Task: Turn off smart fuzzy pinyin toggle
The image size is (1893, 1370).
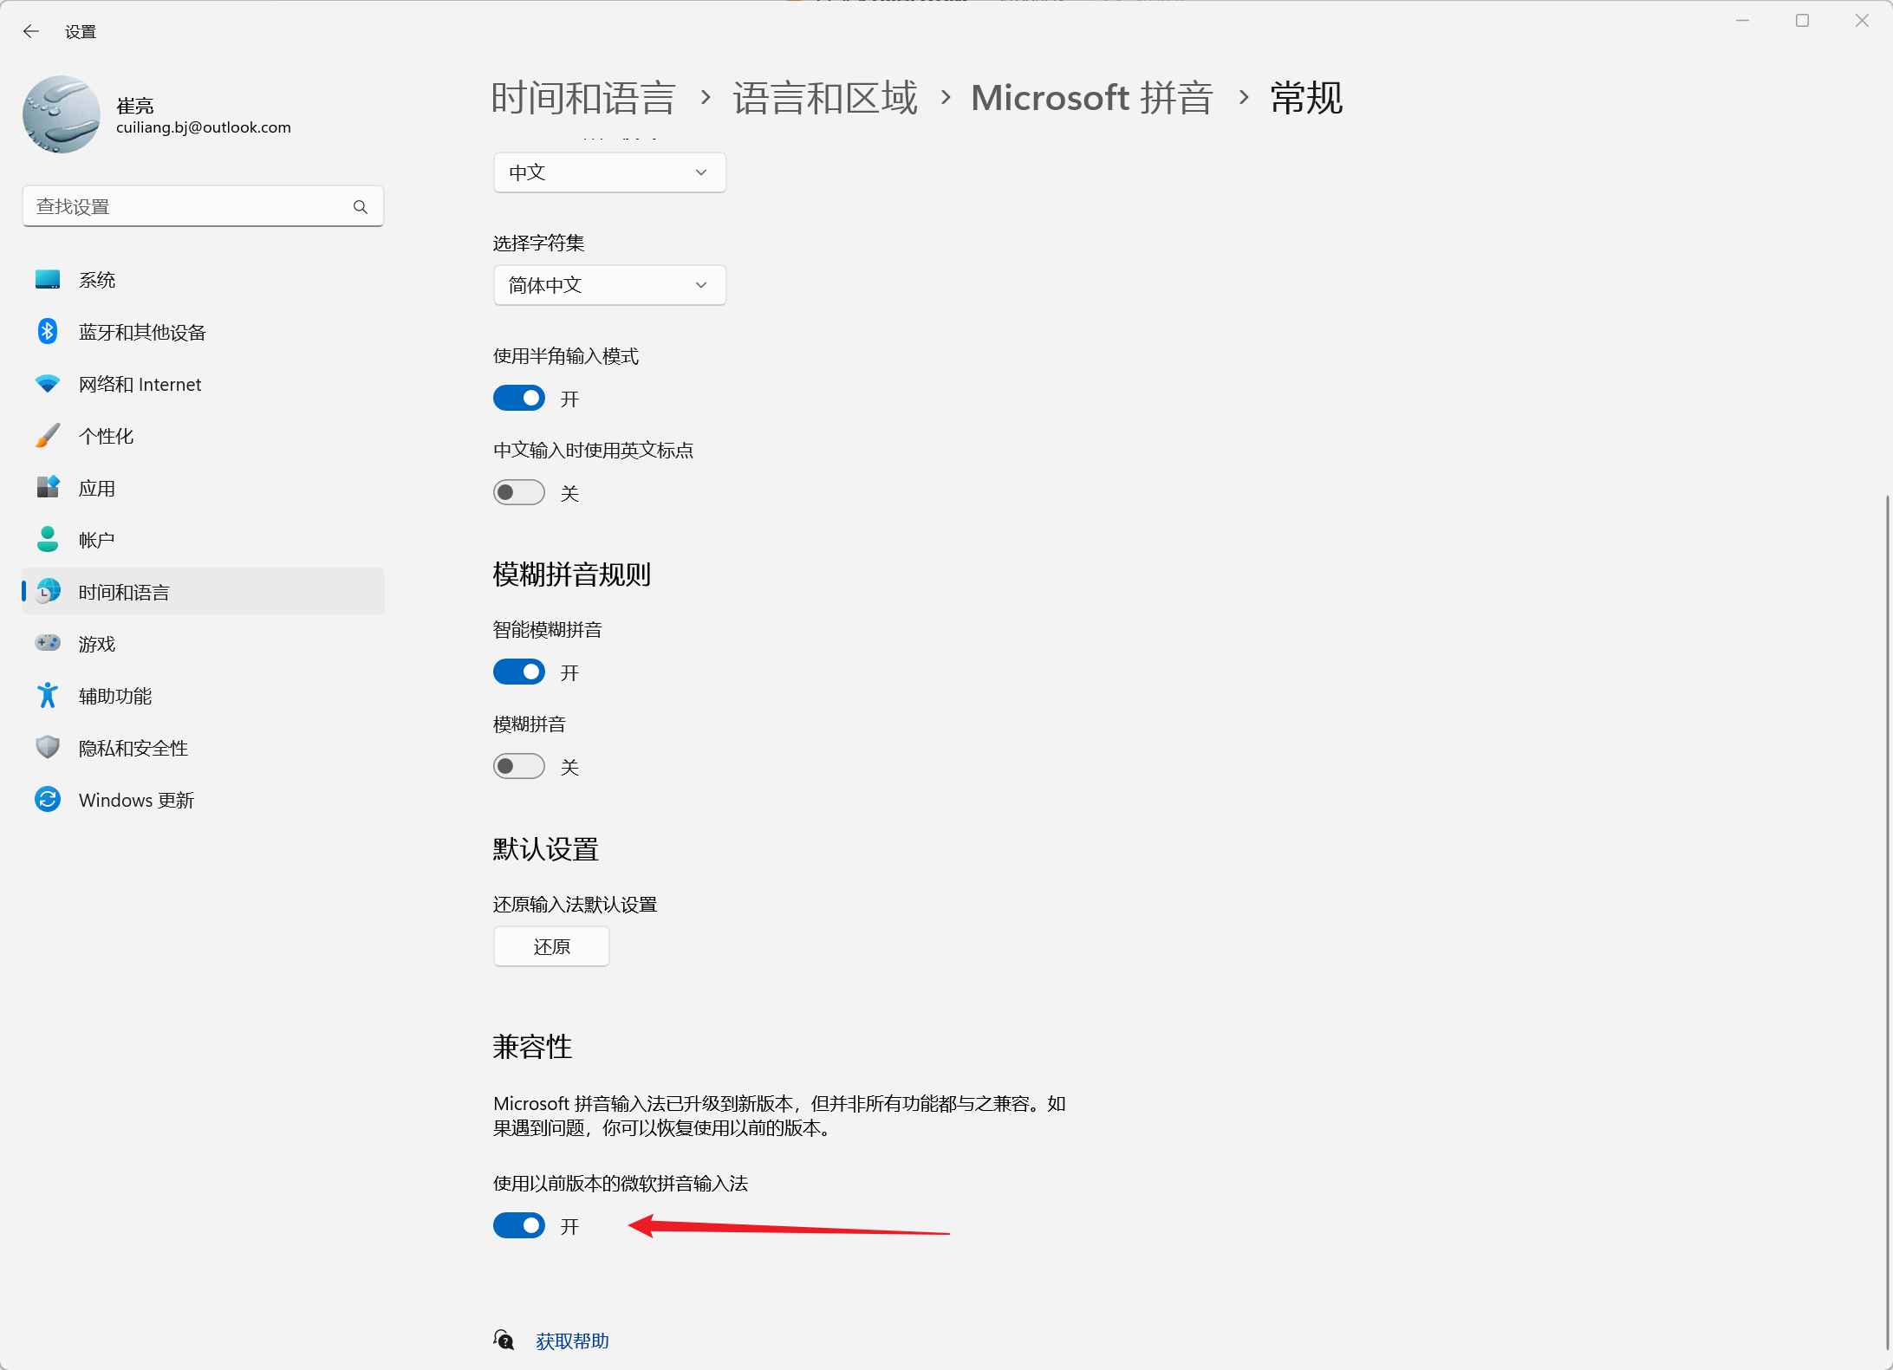Action: pyautogui.click(x=519, y=672)
